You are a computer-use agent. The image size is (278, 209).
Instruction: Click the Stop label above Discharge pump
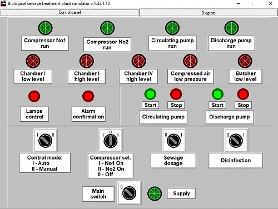[x=243, y=105]
